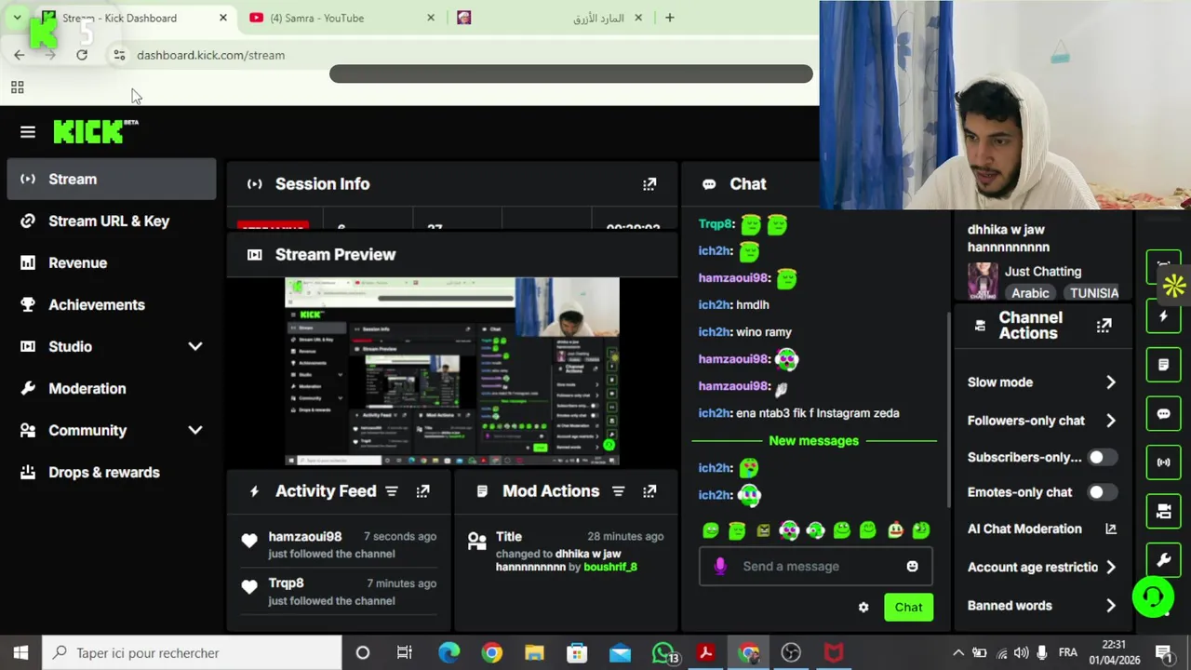Click hamzaoui98 in the Activity Feed
Image resolution: width=1191 pixels, height=670 pixels.
click(x=305, y=537)
